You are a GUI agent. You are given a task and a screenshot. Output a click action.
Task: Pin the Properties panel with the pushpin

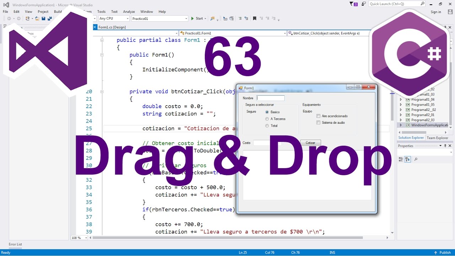[x=445, y=146]
